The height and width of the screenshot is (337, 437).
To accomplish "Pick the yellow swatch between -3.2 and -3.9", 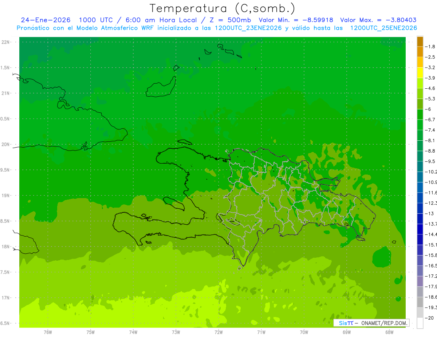I will pyautogui.click(x=420, y=73).
